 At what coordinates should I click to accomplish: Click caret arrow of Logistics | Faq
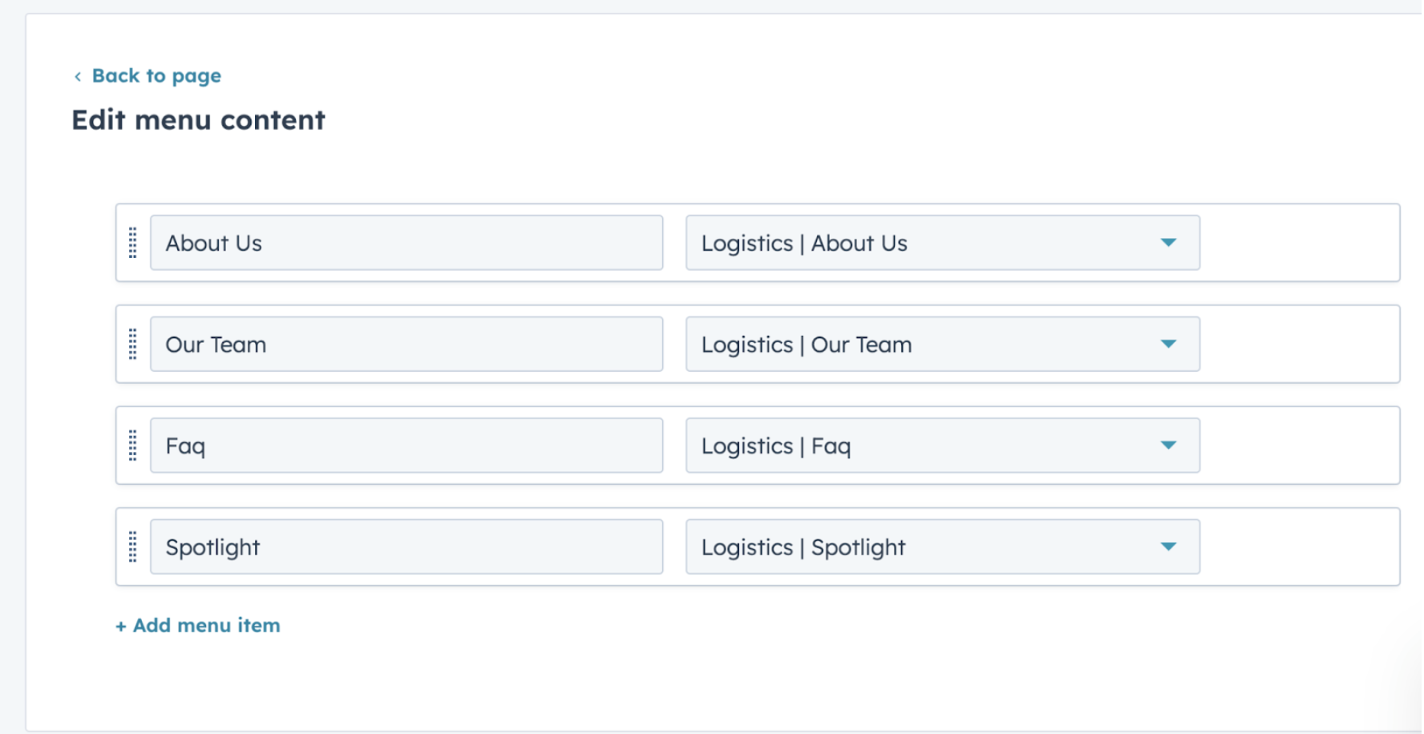click(1168, 446)
